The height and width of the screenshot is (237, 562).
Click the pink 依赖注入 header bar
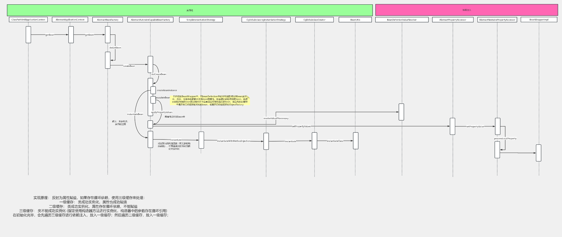[x=466, y=10]
